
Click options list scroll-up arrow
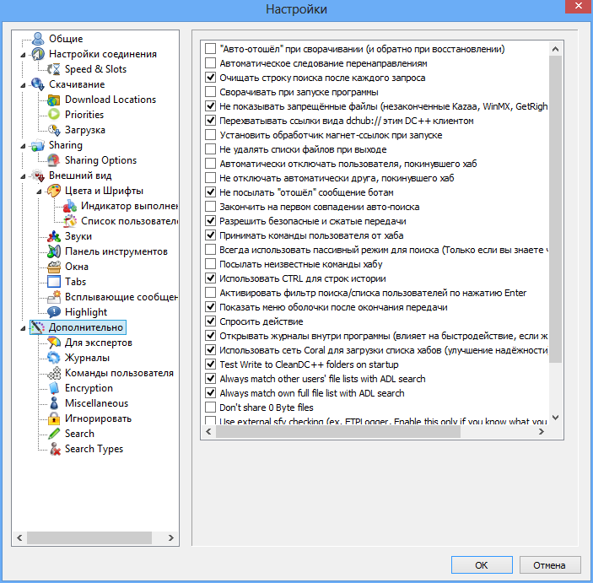click(x=555, y=49)
